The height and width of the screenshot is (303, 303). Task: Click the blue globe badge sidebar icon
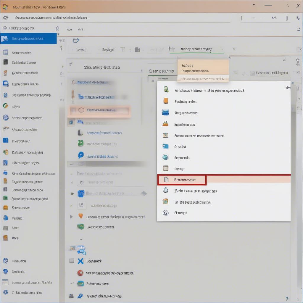tap(6, 117)
